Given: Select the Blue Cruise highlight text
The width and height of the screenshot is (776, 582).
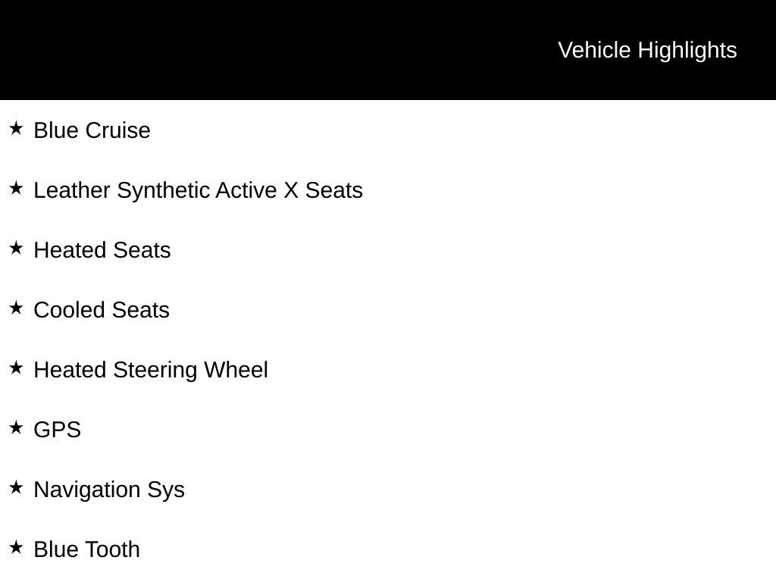Looking at the screenshot, I should (x=92, y=130).
